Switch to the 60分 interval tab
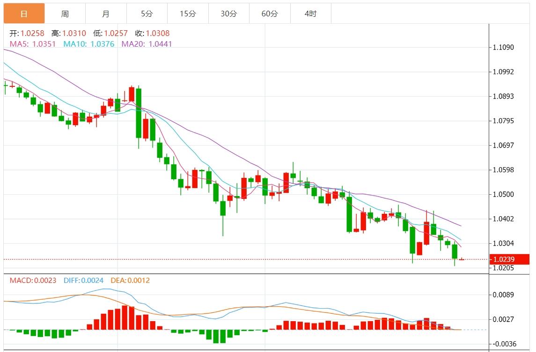Image resolution: width=536 pixels, height=352 pixels. click(270, 14)
